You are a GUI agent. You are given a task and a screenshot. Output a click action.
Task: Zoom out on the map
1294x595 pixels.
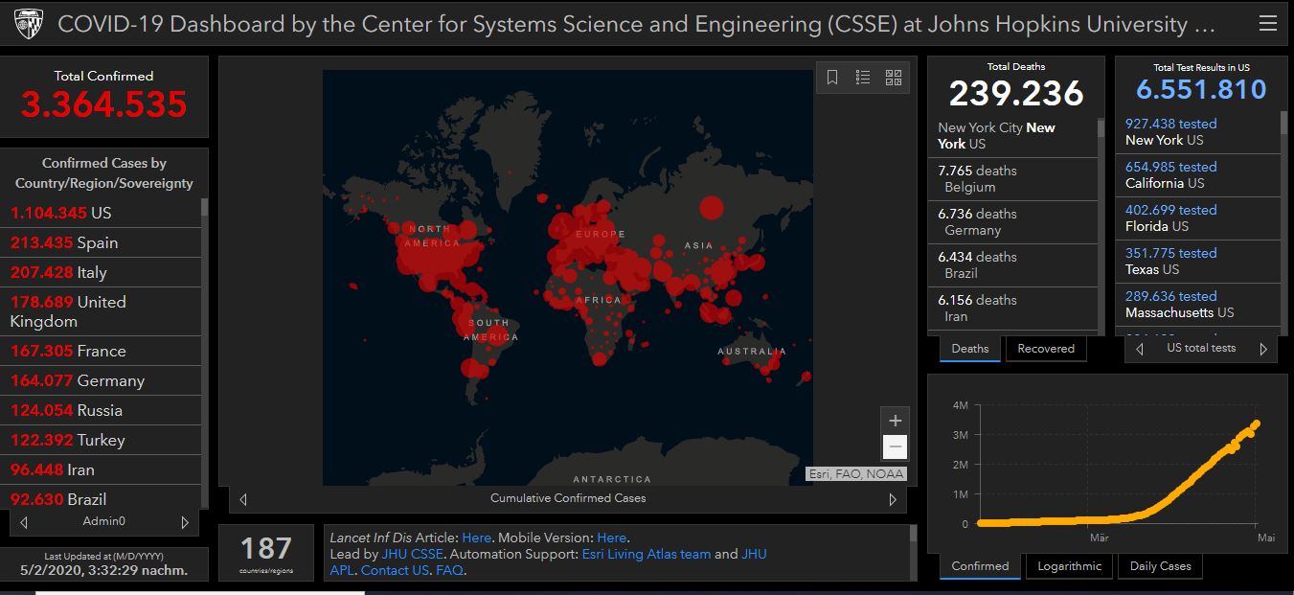pyautogui.click(x=895, y=446)
